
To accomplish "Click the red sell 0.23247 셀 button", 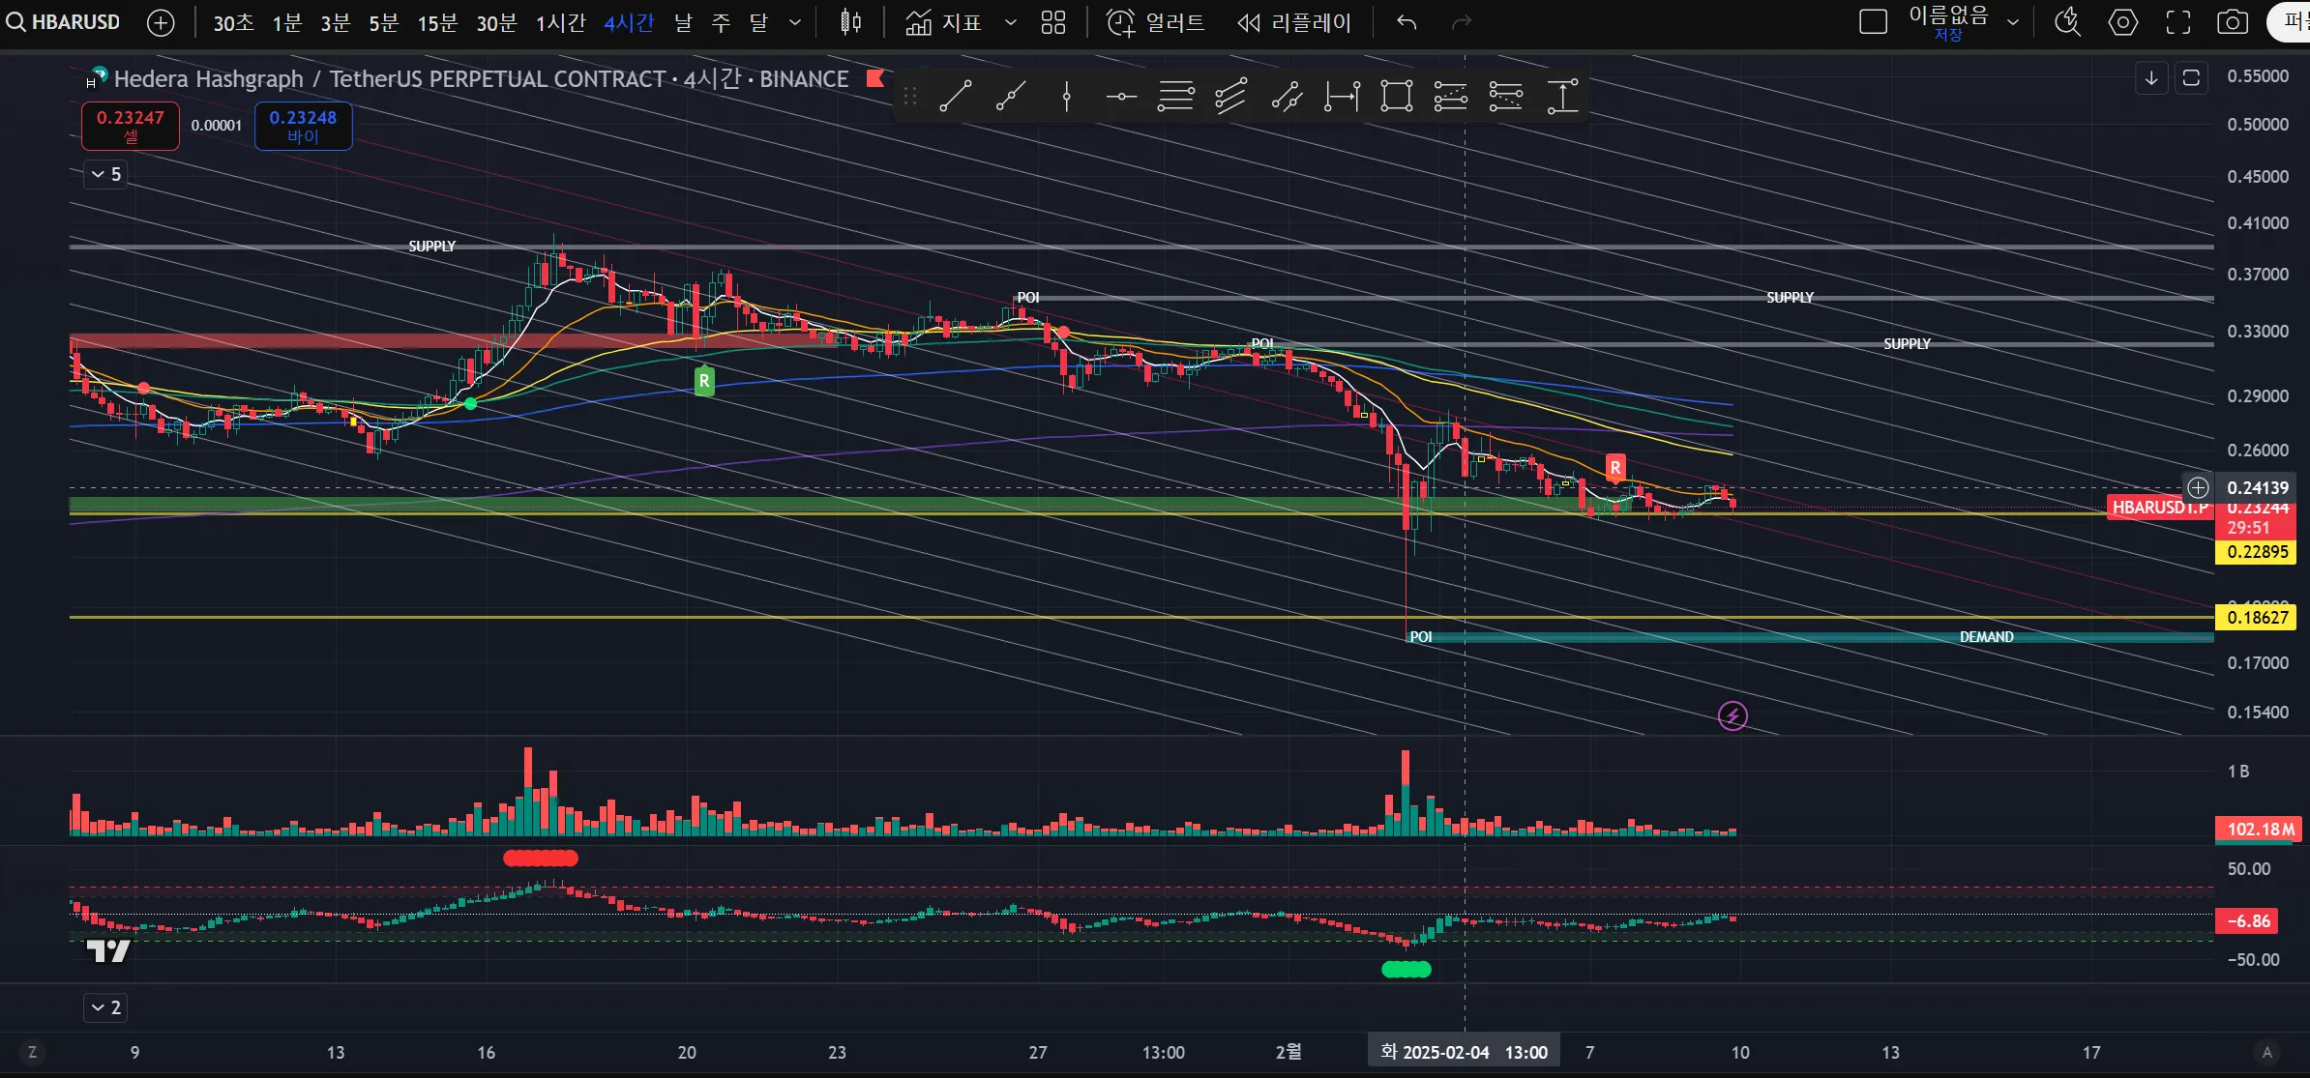I will tap(131, 126).
